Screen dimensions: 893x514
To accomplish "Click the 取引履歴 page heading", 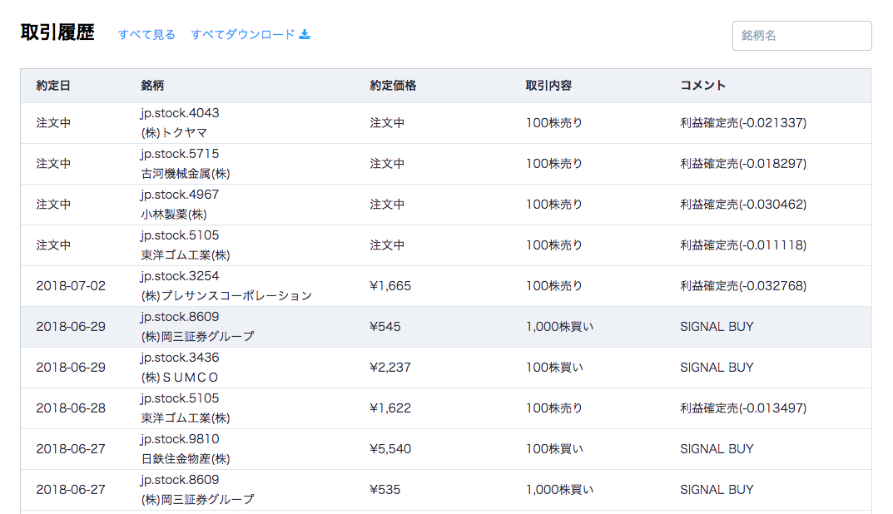I will [57, 32].
